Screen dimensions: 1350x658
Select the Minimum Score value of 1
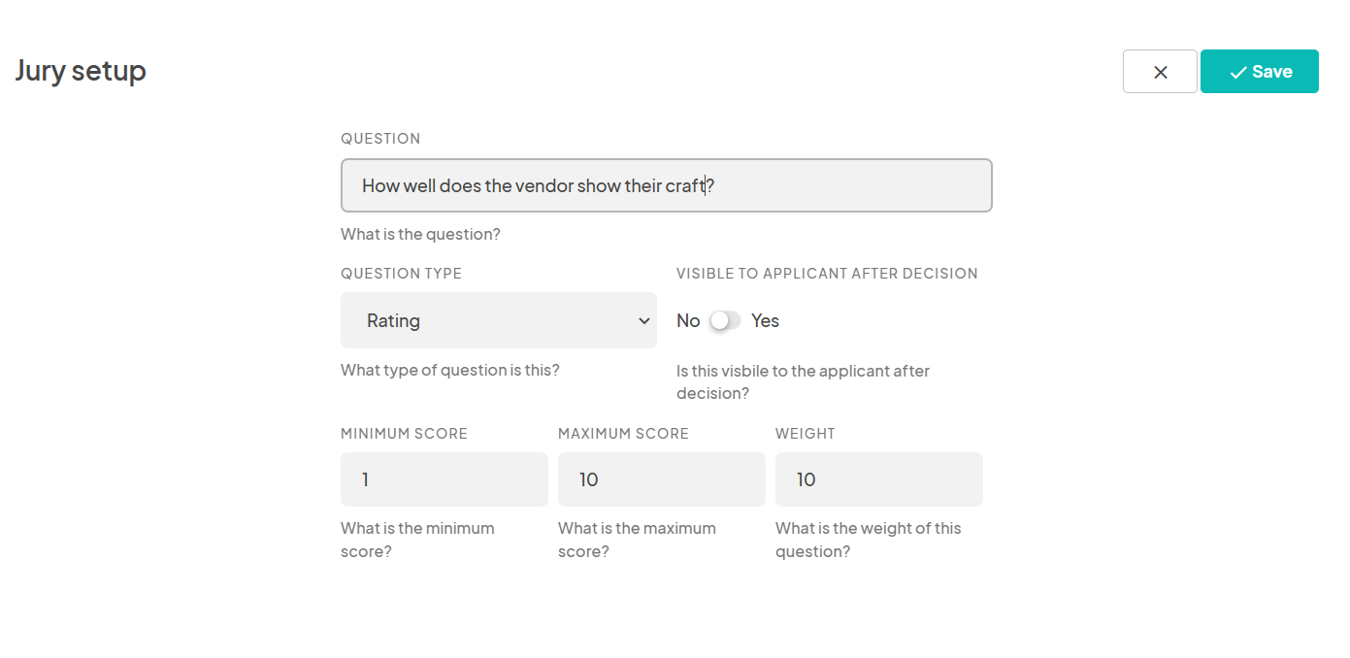pos(444,478)
